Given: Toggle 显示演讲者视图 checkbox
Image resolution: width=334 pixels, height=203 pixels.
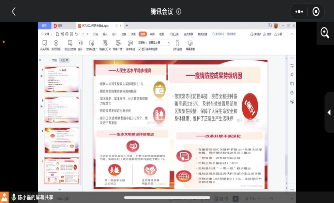Looking at the screenshot, I should [140, 49].
